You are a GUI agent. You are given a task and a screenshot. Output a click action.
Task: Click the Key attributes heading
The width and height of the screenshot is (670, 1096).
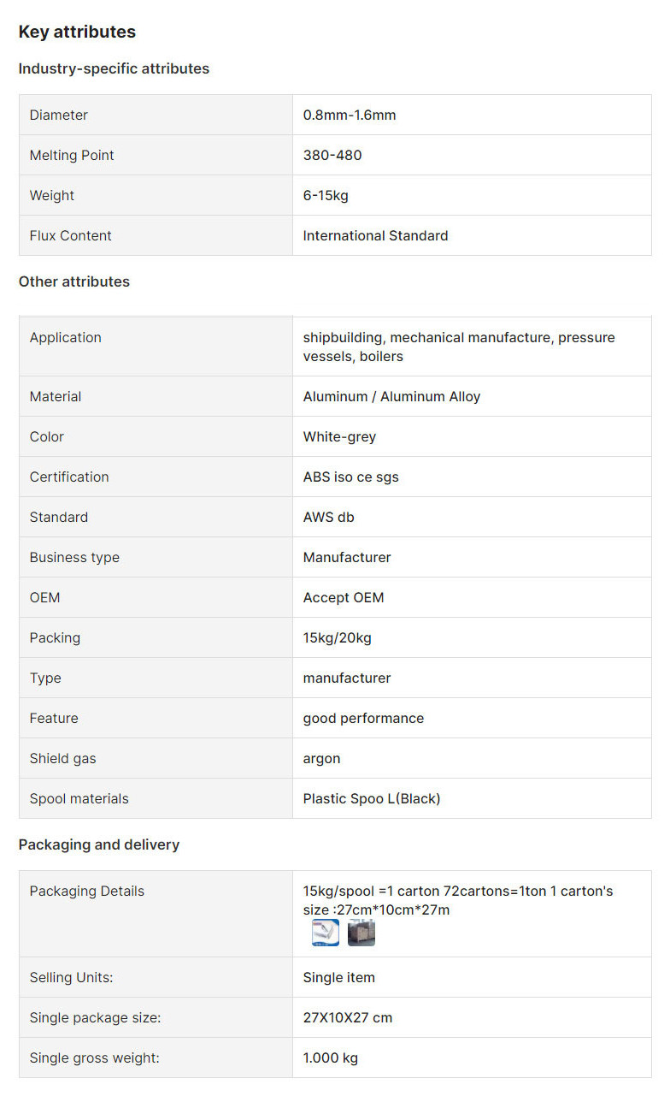[77, 32]
